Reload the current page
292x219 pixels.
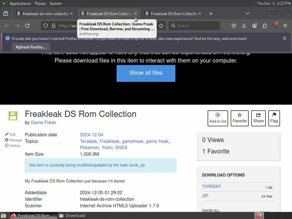(x=27, y=26)
